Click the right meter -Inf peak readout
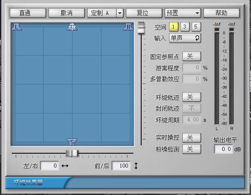Image resolution: width=251 pixels, height=195 pixels. (231, 25)
